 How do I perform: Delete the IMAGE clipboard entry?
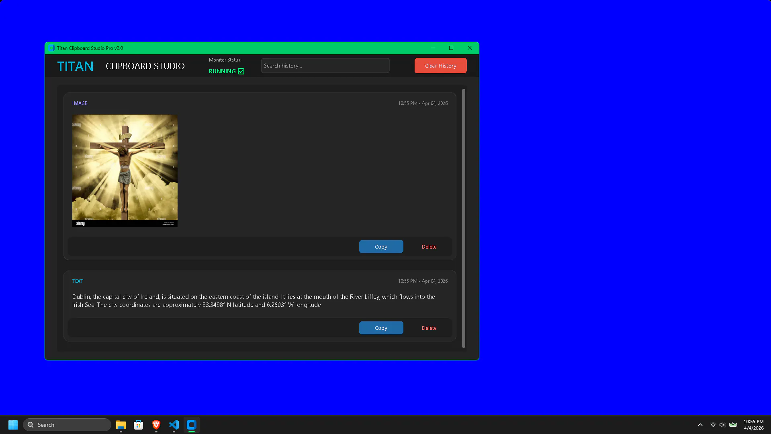(429, 247)
